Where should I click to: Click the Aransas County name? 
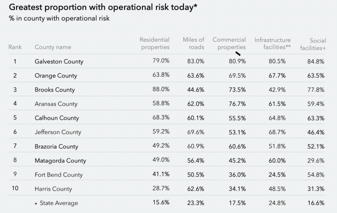pos(56,104)
